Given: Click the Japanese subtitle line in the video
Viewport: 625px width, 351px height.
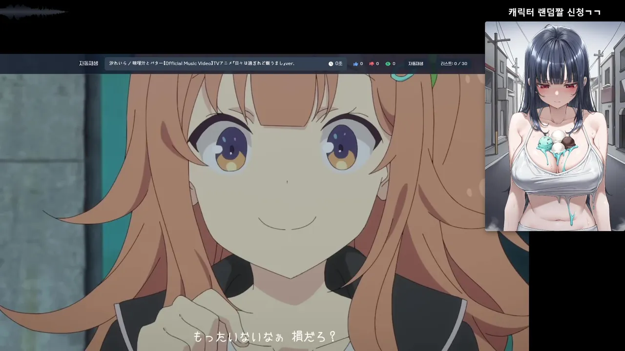Looking at the screenshot, I should click(x=265, y=336).
